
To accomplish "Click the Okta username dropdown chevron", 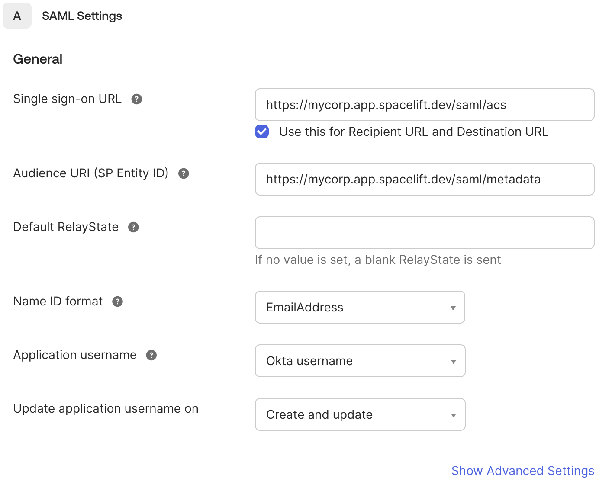I will click(453, 361).
